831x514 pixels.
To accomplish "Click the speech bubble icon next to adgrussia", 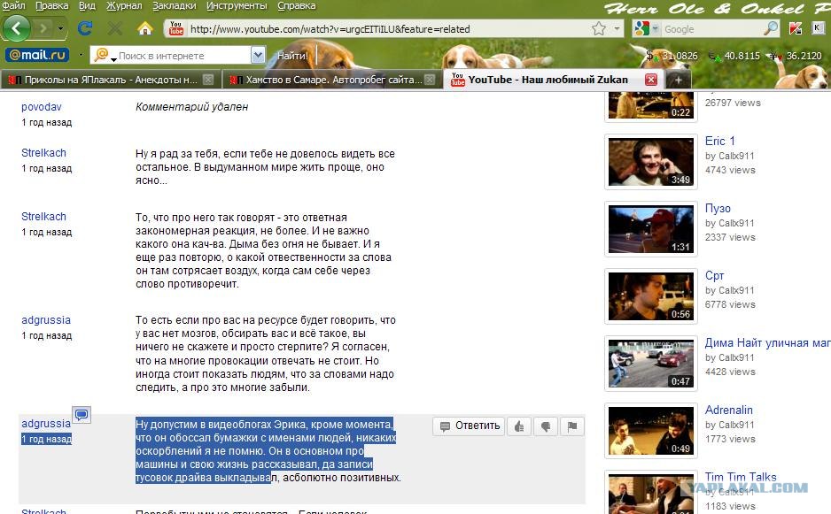I will [x=82, y=415].
